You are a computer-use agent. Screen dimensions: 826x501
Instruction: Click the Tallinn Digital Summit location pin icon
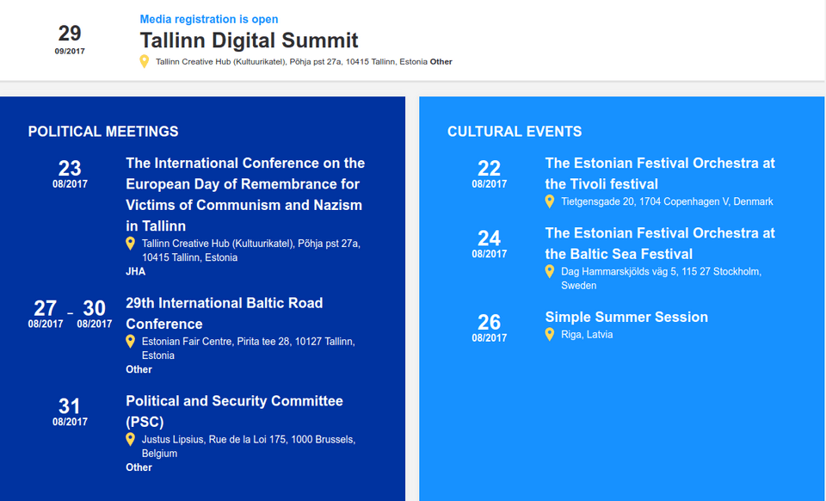click(145, 61)
